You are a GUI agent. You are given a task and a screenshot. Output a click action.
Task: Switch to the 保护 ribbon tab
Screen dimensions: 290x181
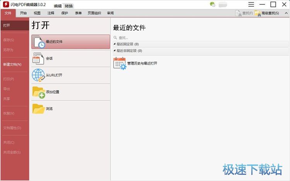65,13
